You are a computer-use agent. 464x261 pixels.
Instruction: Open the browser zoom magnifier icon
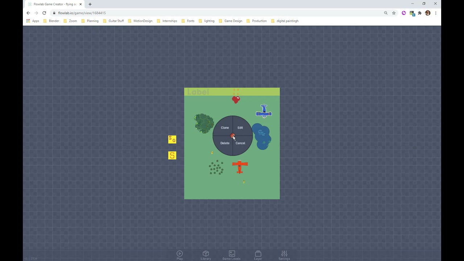[x=386, y=13]
